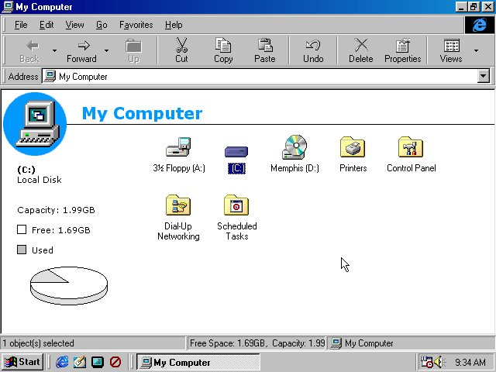Click the My Computer icon in the Address bar

pyautogui.click(x=50, y=76)
